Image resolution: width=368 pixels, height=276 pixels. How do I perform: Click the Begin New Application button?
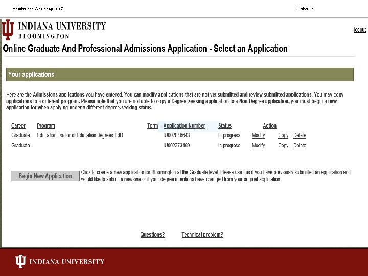45,176
